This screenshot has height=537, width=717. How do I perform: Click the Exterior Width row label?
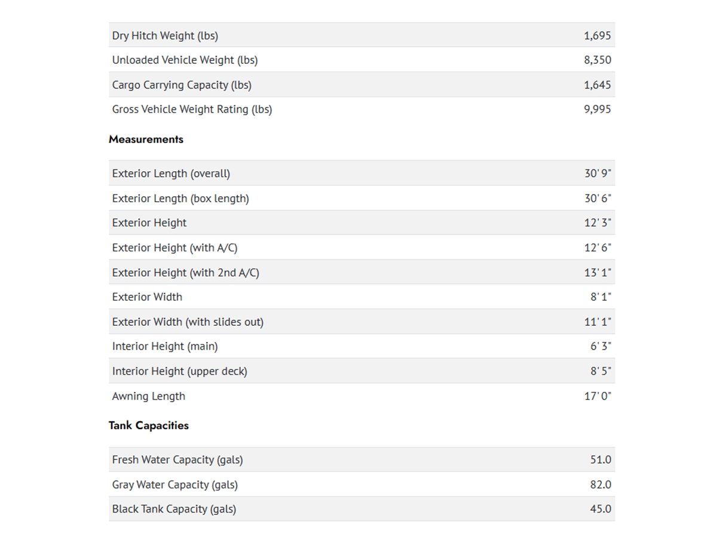[147, 297]
